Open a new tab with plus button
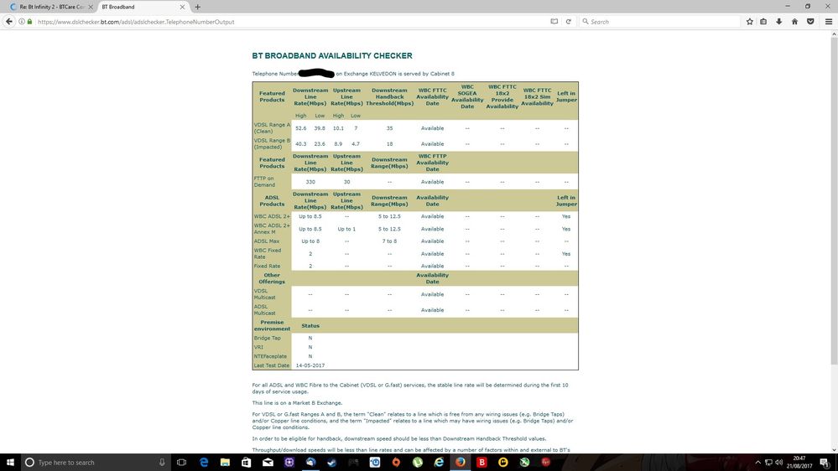This screenshot has height=471, width=838. click(198, 7)
